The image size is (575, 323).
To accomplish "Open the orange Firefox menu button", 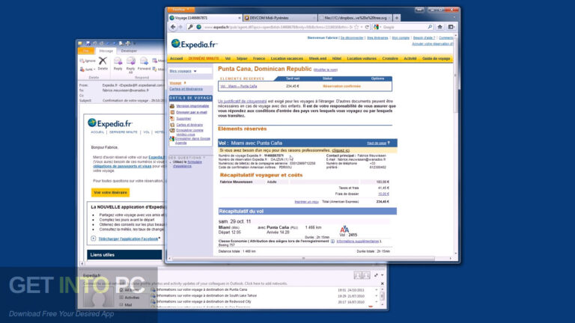I will tap(181, 10).
